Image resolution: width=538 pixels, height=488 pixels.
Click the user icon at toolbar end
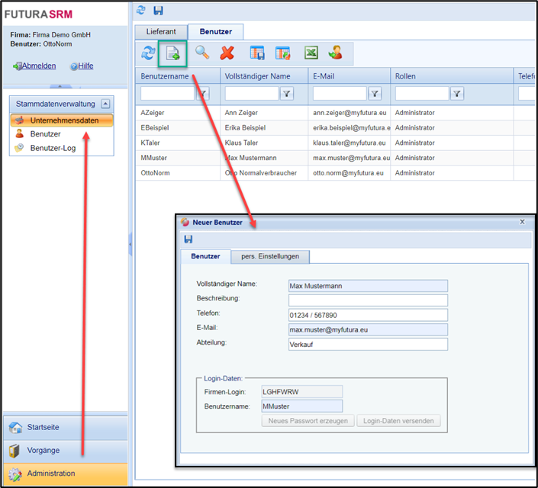(335, 53)
